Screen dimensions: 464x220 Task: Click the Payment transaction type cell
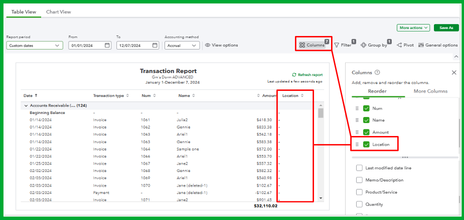point(101,193)
